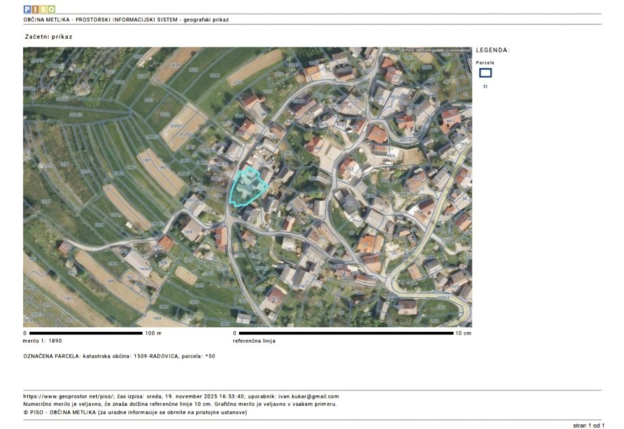This screenshot has height=429, width=624.
Task: Click the 'OZNAČENA PARCELA' description line
Action: (x=119, y=356)
